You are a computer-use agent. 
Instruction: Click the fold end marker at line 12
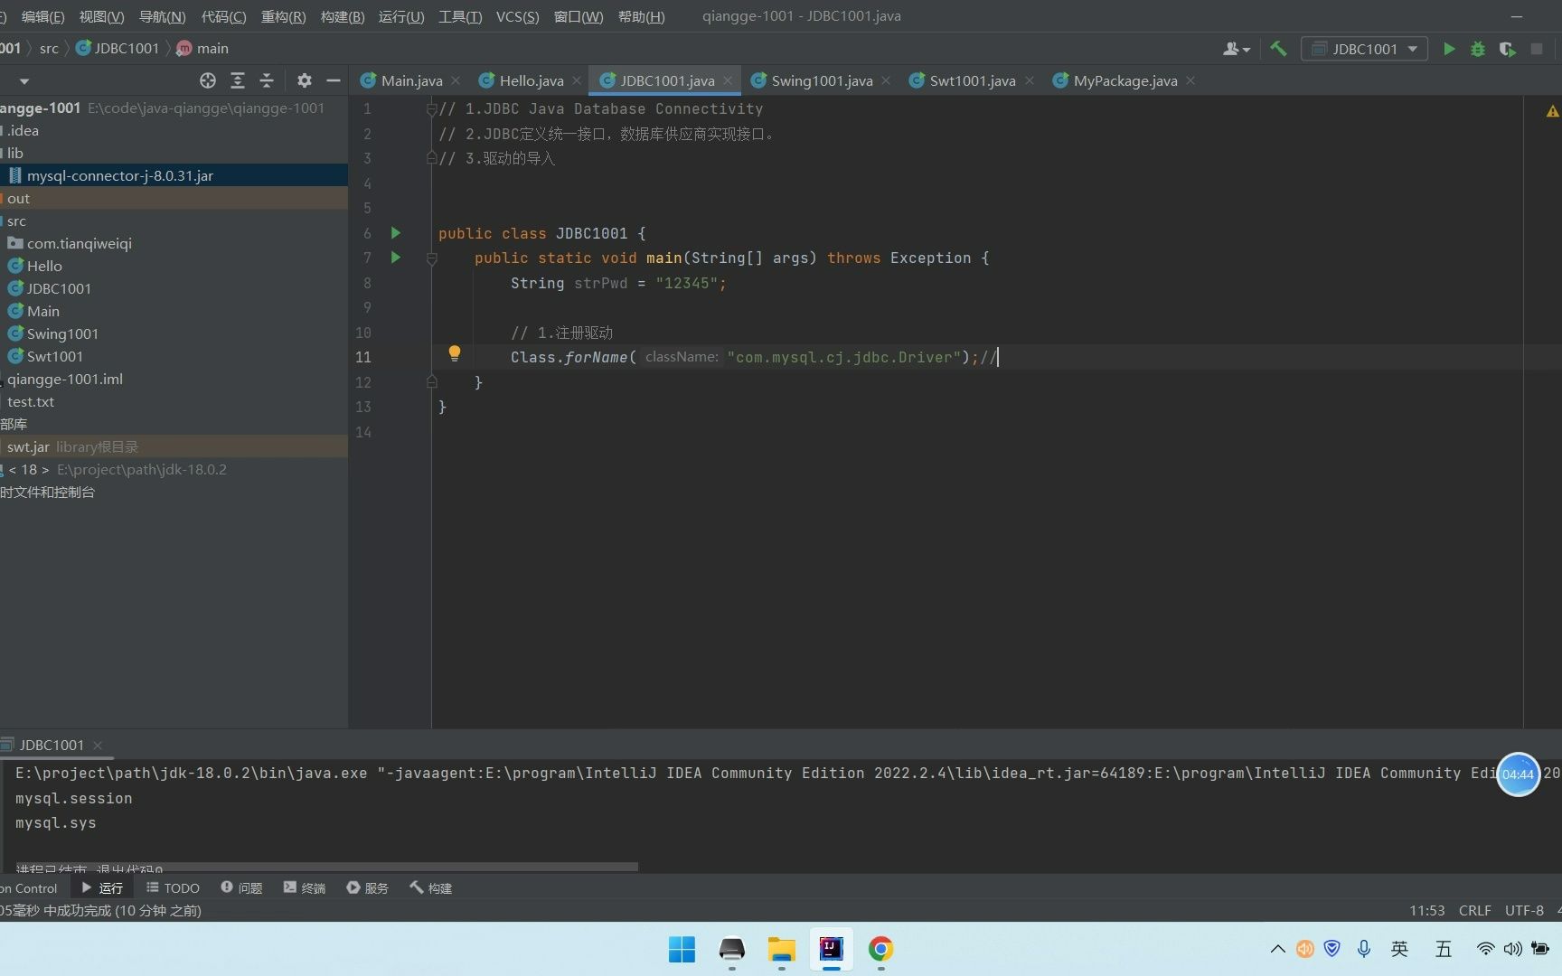click(x=431, y=382)
